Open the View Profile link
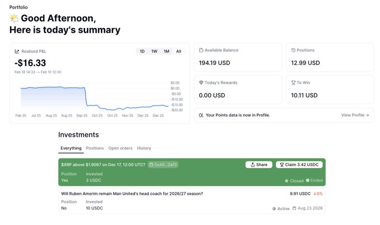380x225 pixels. tap(355, 115)
